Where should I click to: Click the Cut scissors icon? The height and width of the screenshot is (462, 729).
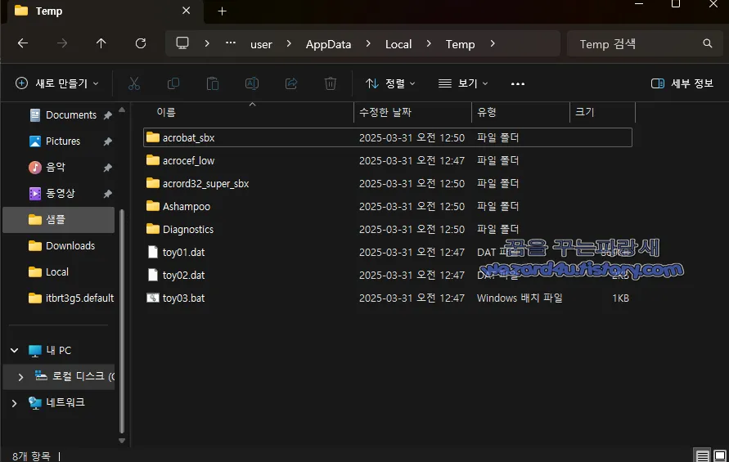coord(134,83)
